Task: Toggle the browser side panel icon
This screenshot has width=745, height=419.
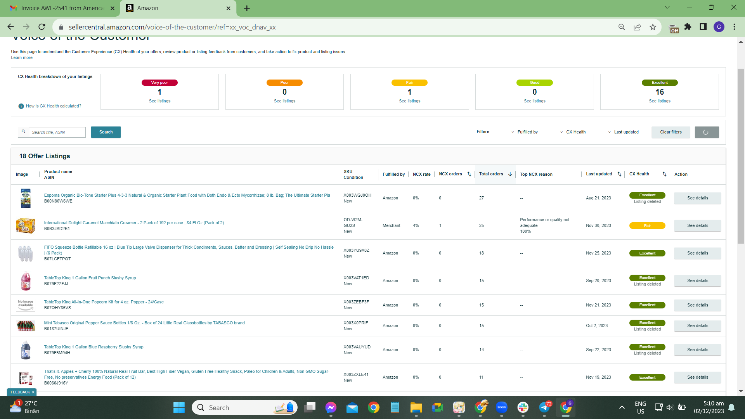Action: [703, 27]
